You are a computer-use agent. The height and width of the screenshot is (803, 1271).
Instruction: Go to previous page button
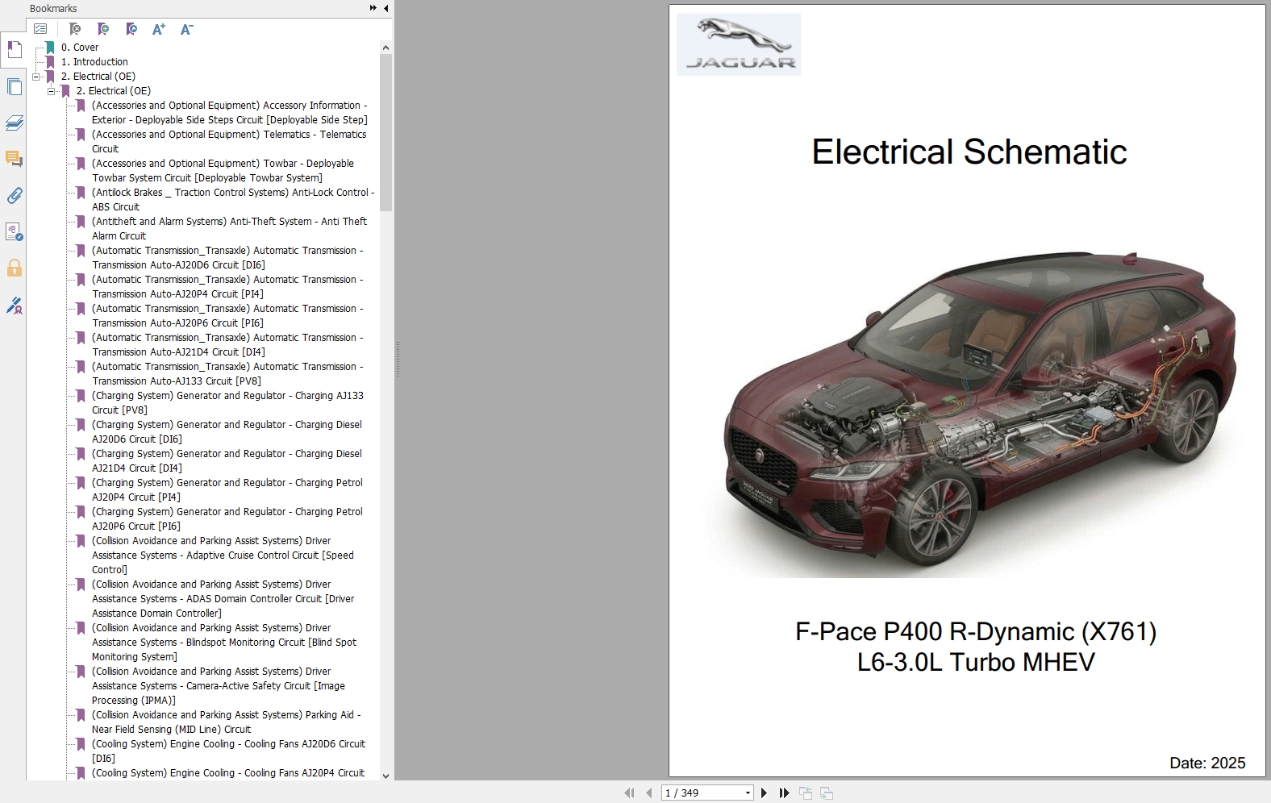pyautogui.click(x=648, y=793)
